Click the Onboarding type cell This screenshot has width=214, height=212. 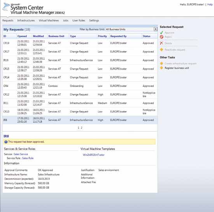pyautogui.click(x=77, y=86)
